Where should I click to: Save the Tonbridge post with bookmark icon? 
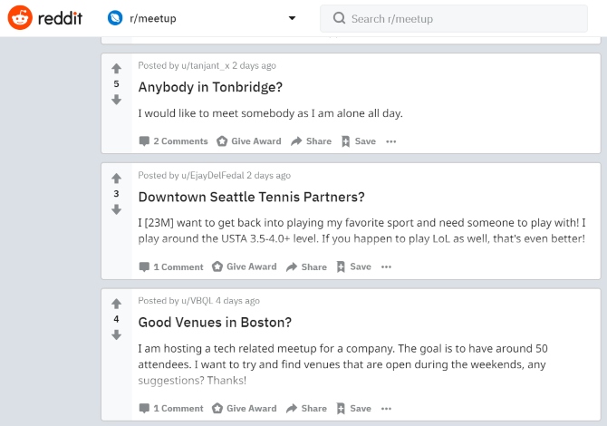click(359, 141)
